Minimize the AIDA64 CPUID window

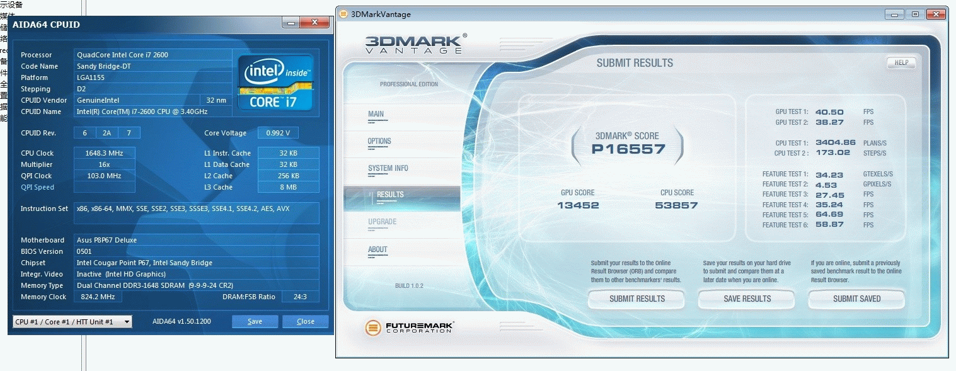coord(291,23)
